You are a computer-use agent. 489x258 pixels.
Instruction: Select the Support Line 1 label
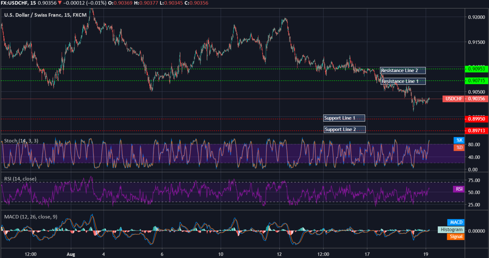[x=344, y=118]
